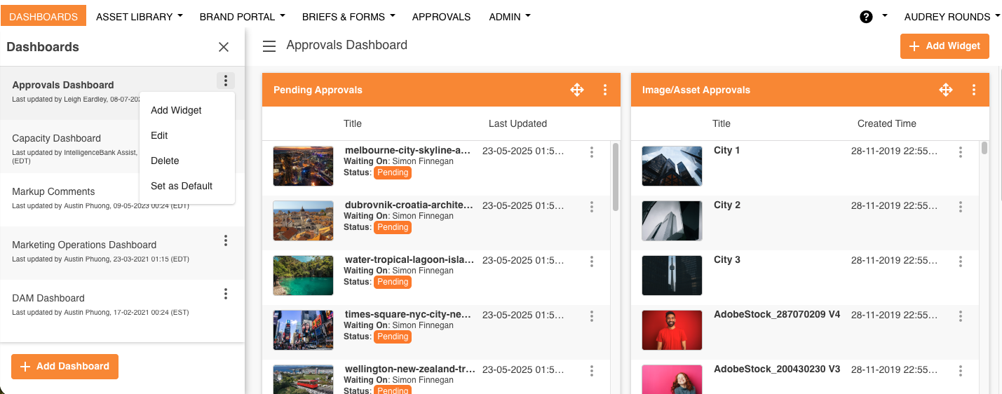
Task: Go to the Approvals nav item
Action: click(441, 16)
